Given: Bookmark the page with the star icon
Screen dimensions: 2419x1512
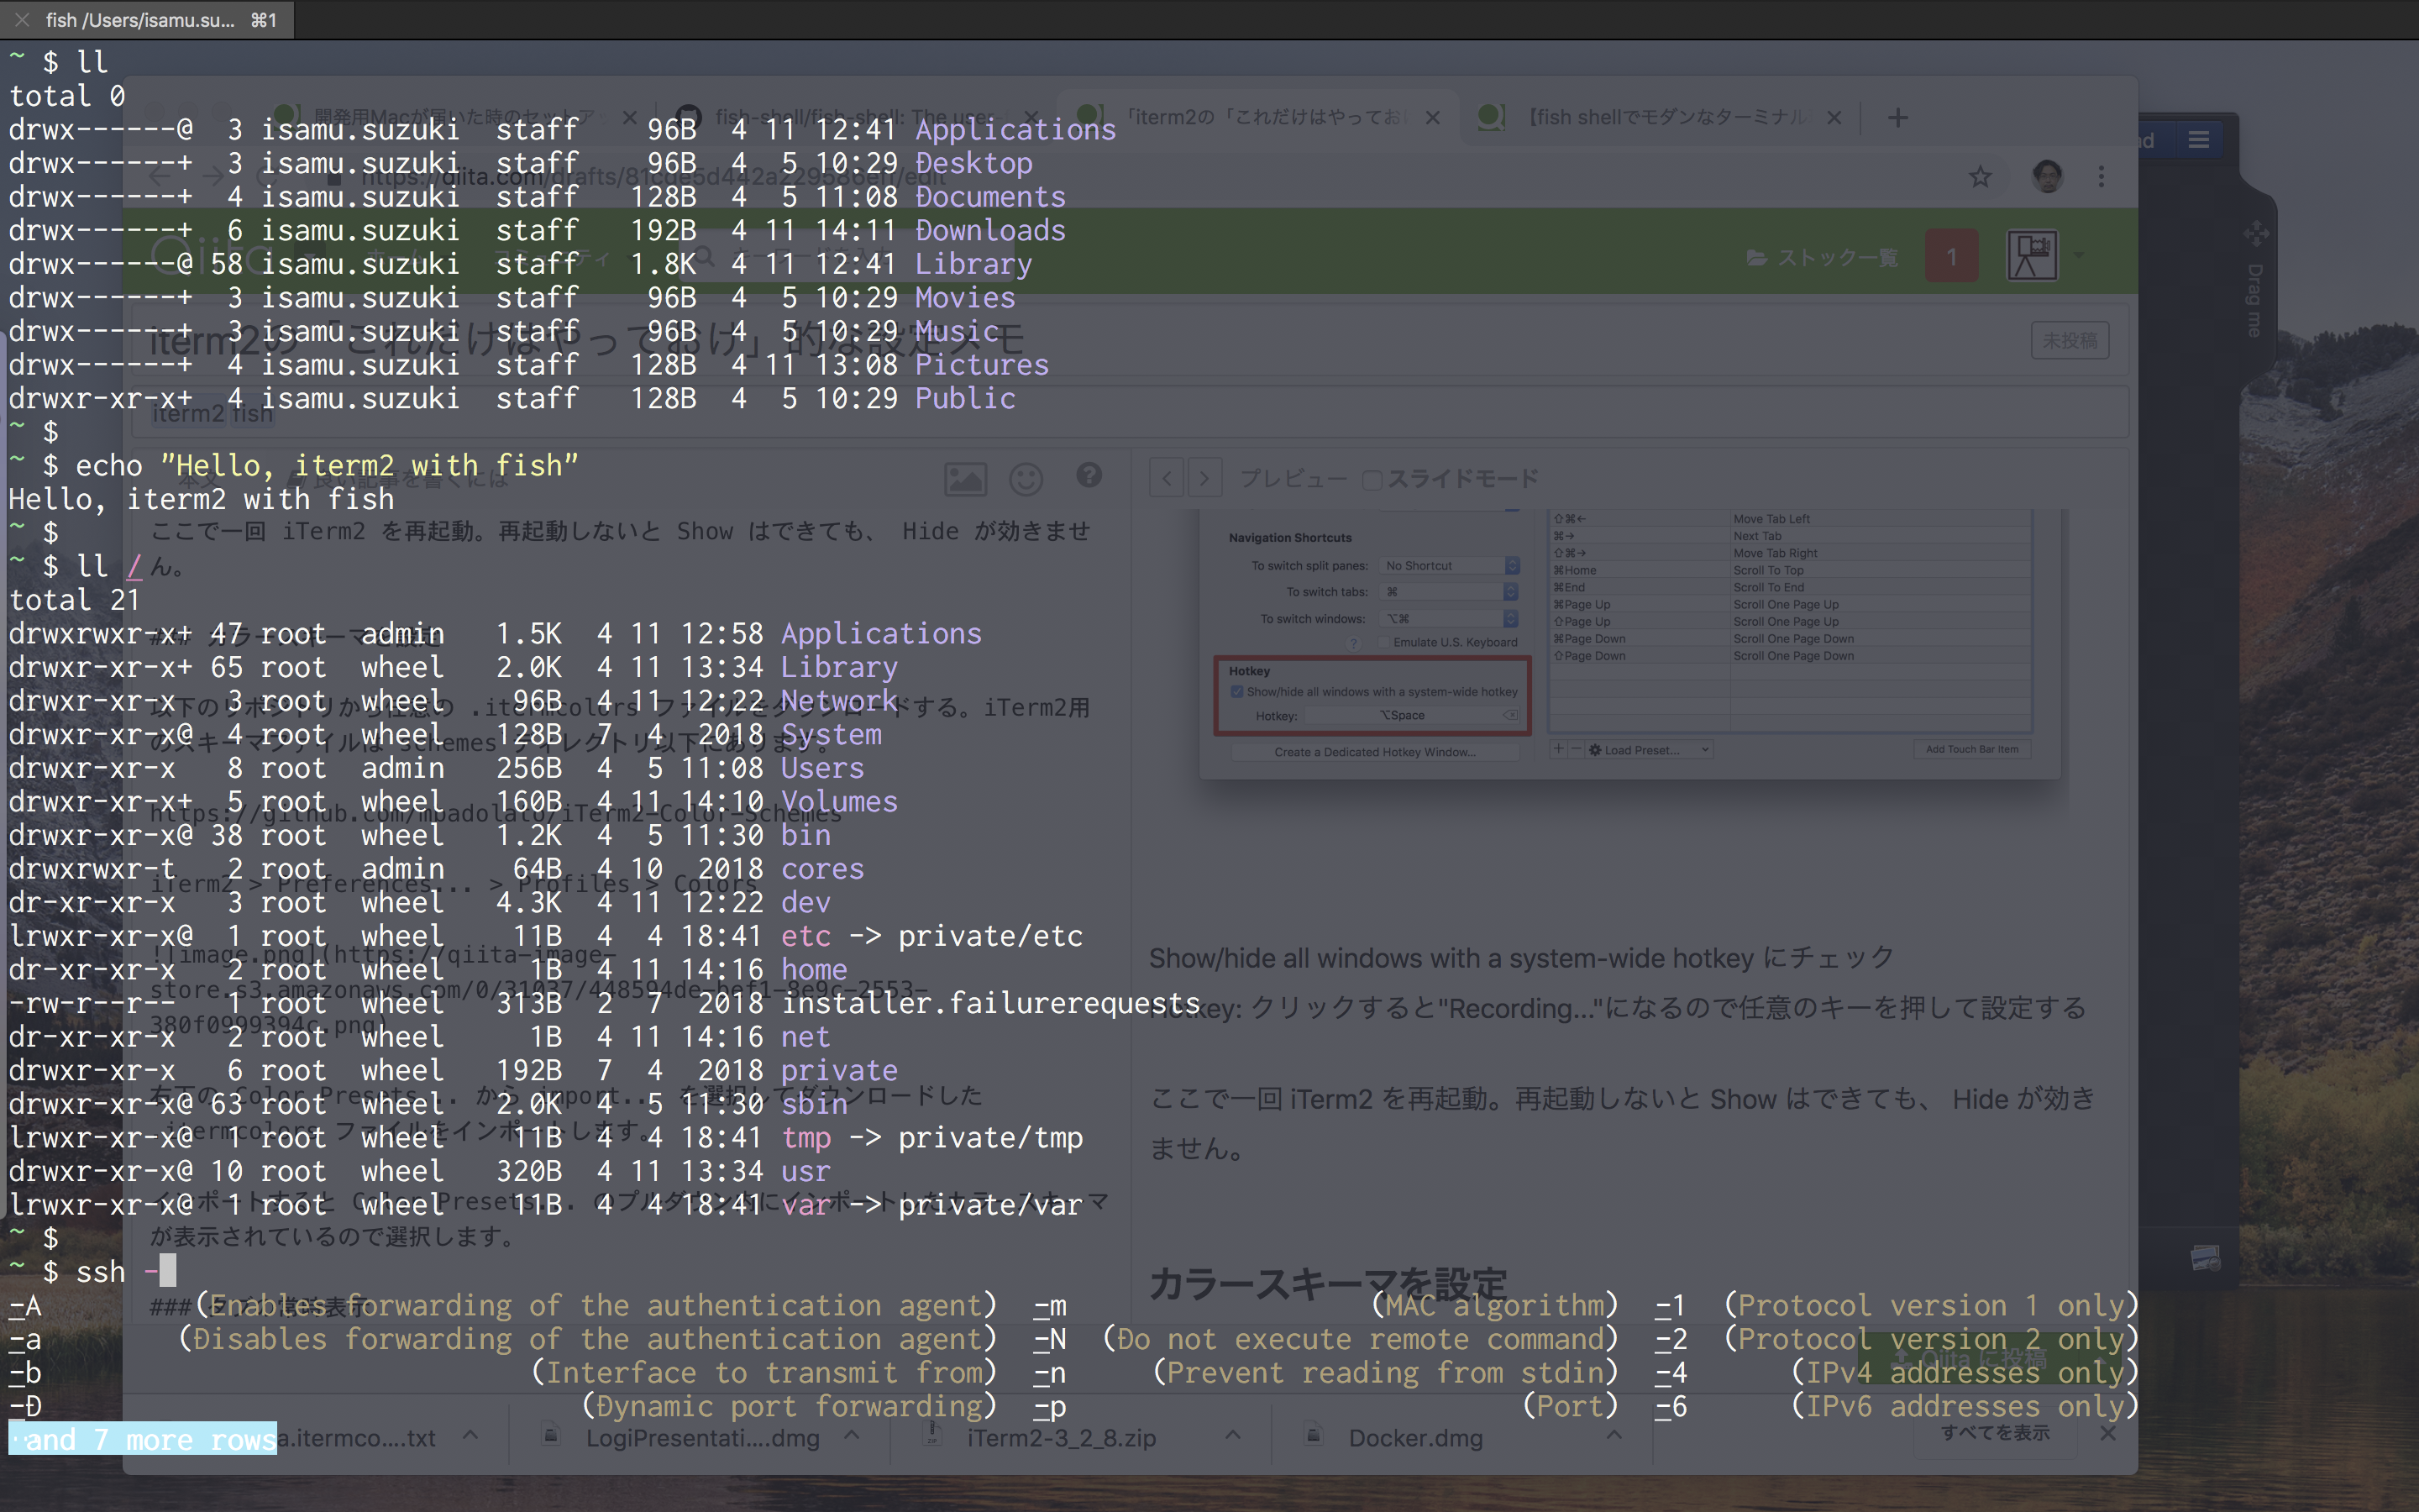Looking at the screenshot, I should point(1979,177).
